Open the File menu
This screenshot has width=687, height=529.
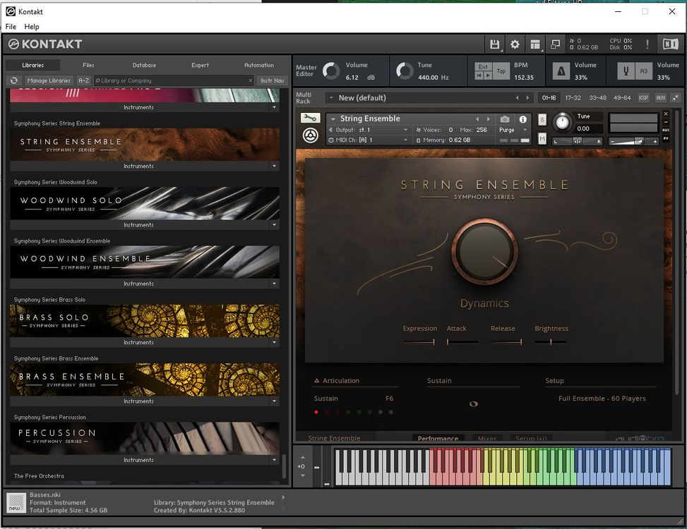tap(11, 26)
